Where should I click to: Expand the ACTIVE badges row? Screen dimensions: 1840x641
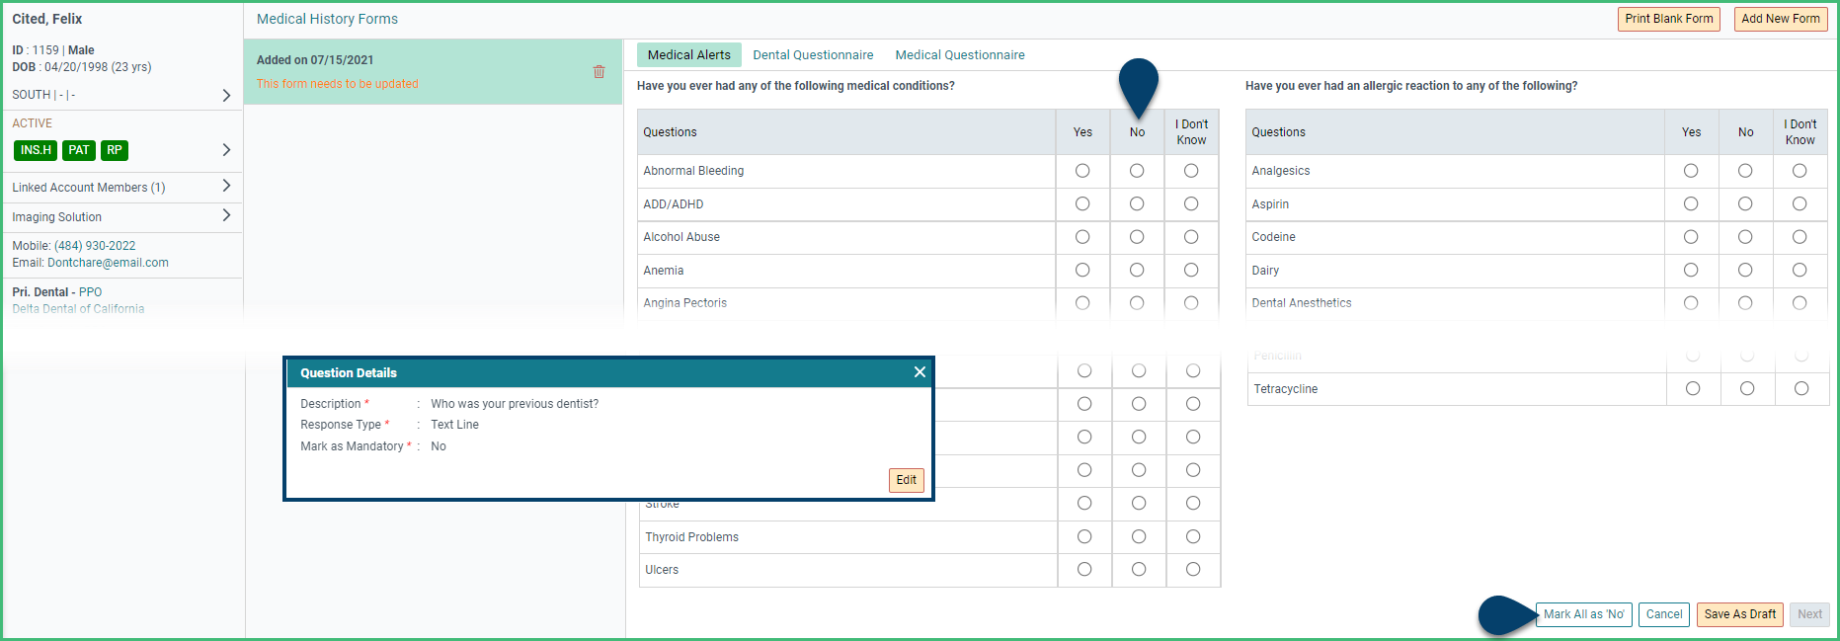226,150
